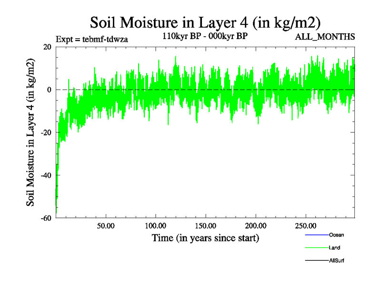Click the x-axis title "Time (in years since start)"
This screenshot has width=381, height=286.
point(205,237)
